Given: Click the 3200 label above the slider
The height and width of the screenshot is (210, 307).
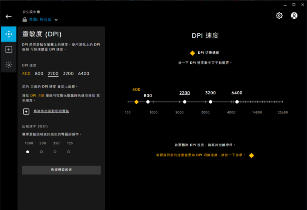Looking at the screenshot, I should 211,93.
